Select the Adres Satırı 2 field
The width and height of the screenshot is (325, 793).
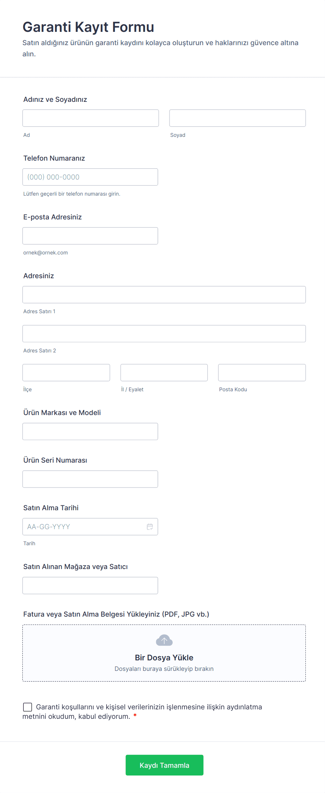click(x=164, y=334)
